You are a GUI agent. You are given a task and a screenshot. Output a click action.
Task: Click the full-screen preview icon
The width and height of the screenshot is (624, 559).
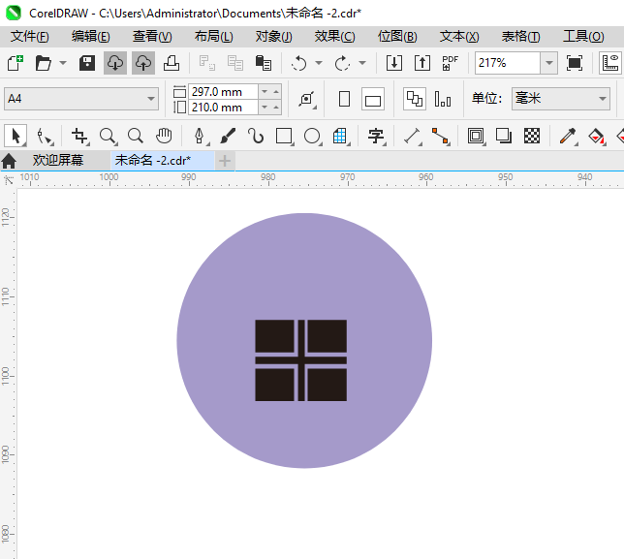tap(575, 63)
